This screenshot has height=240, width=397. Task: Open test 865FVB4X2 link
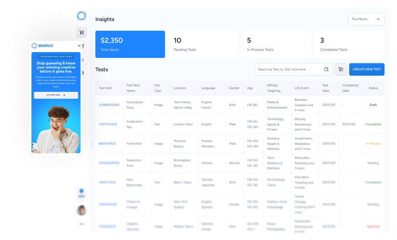(x=108, y=144)
